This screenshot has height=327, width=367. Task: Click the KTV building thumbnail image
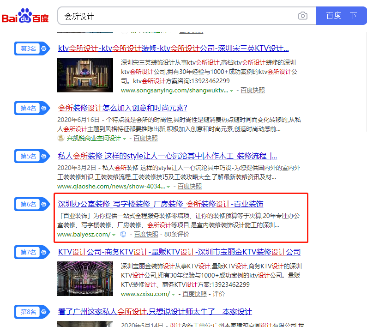[85, 75]
